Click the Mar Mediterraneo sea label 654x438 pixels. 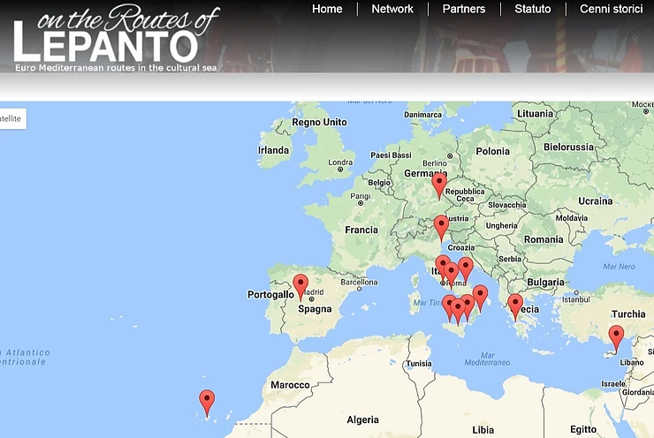[x=487, y=359]
